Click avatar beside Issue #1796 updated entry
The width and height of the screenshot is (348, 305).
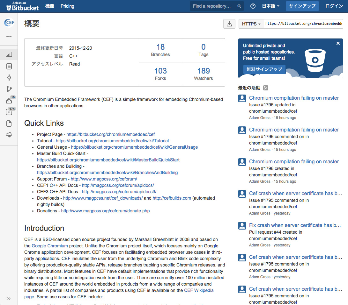(x=242, y=98)
